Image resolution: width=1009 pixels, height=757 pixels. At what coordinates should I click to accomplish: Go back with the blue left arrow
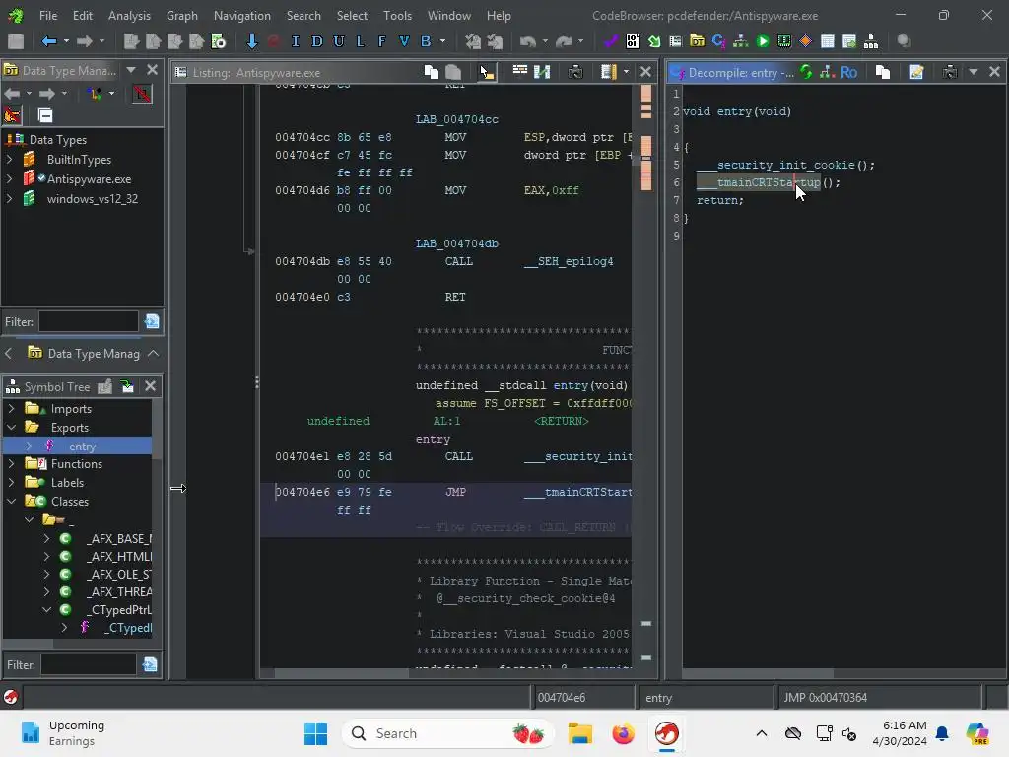point(49,41)
